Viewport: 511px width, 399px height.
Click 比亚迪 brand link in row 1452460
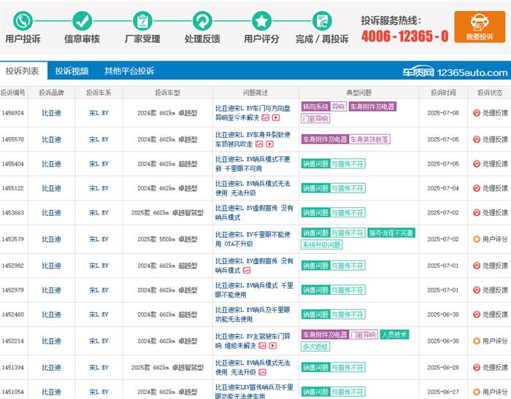pyautogui.click(x=52, y=314)
